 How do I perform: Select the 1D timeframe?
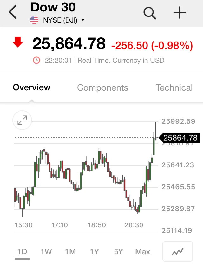[22, 252]
